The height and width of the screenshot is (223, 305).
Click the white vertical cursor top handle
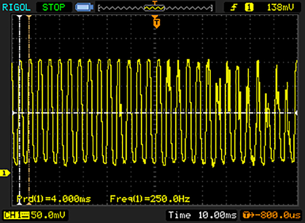click(x=19, y=17)
